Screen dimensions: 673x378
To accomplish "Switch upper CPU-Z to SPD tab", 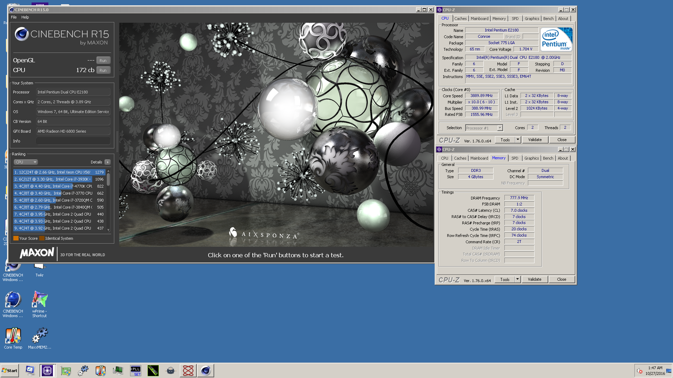I will (x=515, y=19).
